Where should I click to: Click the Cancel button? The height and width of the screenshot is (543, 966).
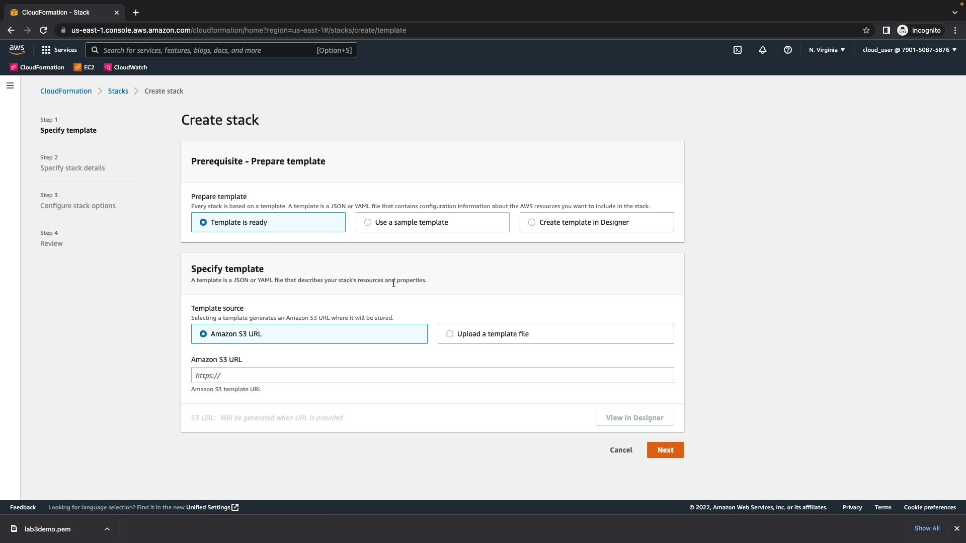point(621,450)
